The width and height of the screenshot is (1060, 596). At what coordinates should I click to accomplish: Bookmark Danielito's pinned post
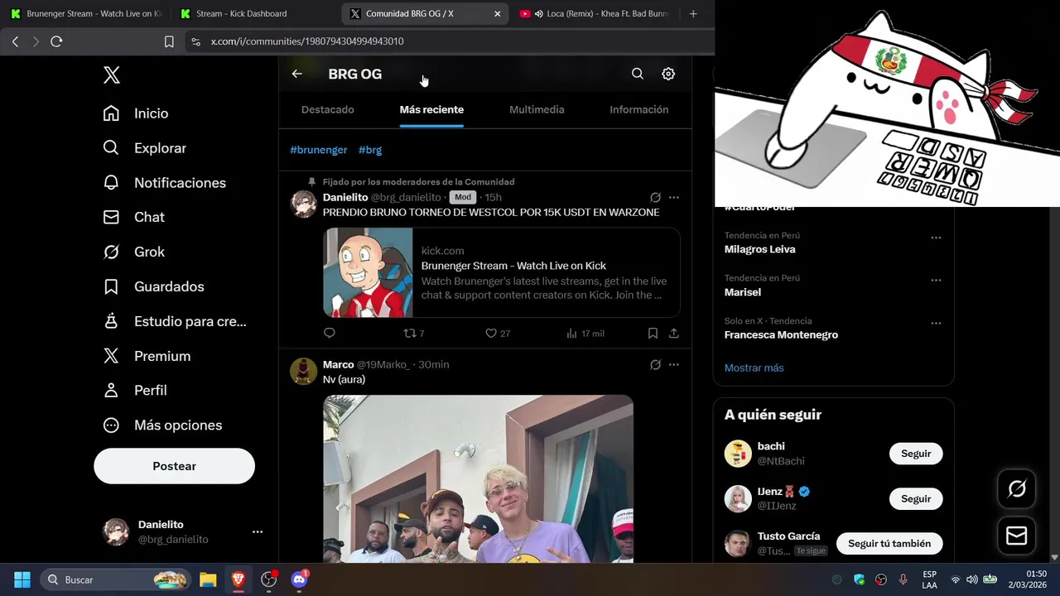(653, 333)
